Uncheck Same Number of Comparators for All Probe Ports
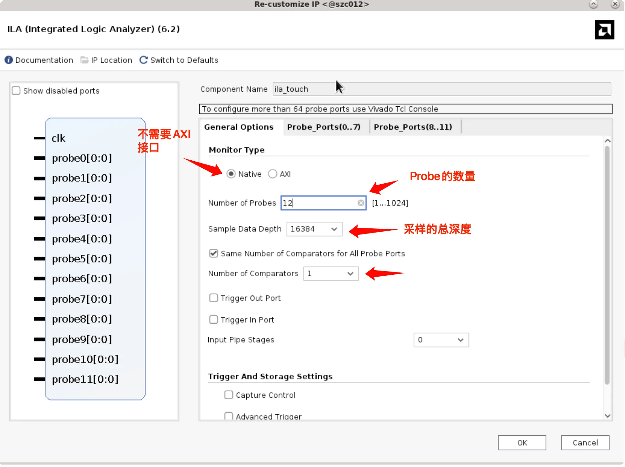 [x=213, y=253]
